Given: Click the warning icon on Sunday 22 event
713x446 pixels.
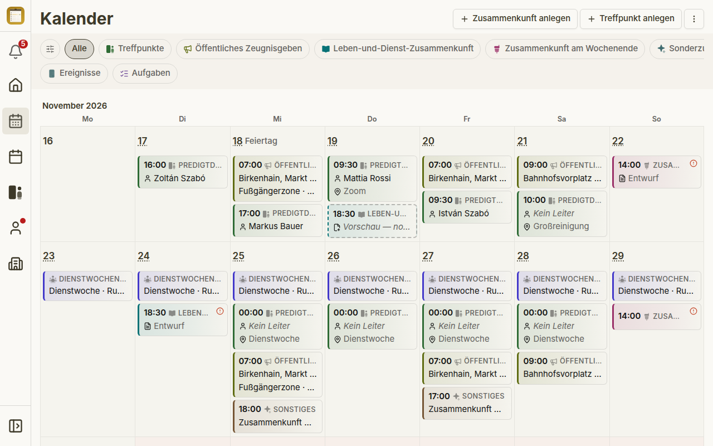Looking at the screenshot, I should click(694, 163).
